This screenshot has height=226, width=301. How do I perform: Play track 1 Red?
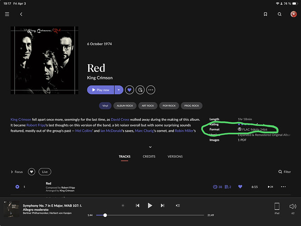tap(17, 187)
